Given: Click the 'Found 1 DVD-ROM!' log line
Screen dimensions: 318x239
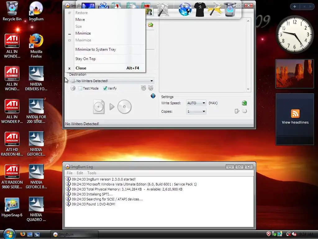Looking at the screenshot, I should (93, 204).
